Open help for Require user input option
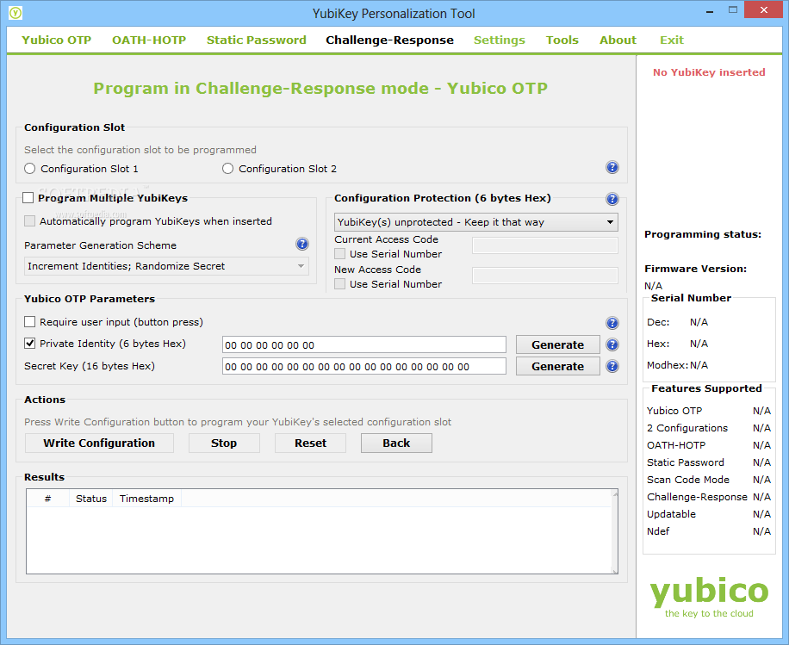This screenshot has height=645, width=789. [x=612, y=323]
